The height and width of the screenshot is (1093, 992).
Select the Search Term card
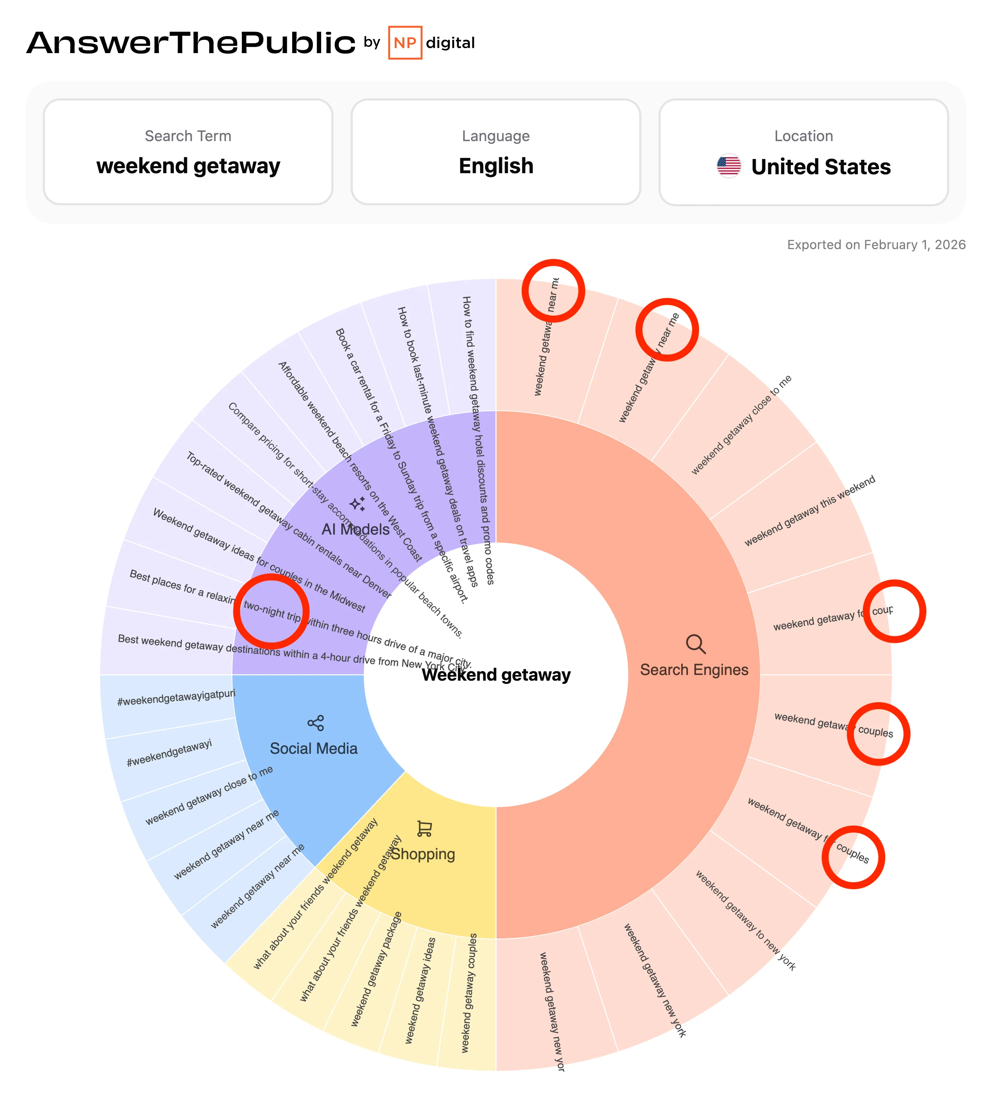click(x=187, y=152)
